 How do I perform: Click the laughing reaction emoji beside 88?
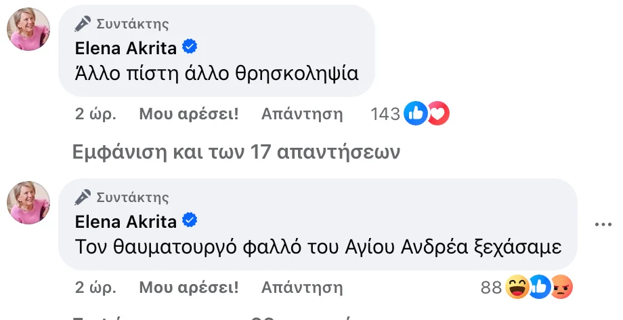point(517,288)
